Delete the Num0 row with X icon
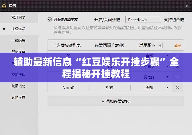 point(177,88)
